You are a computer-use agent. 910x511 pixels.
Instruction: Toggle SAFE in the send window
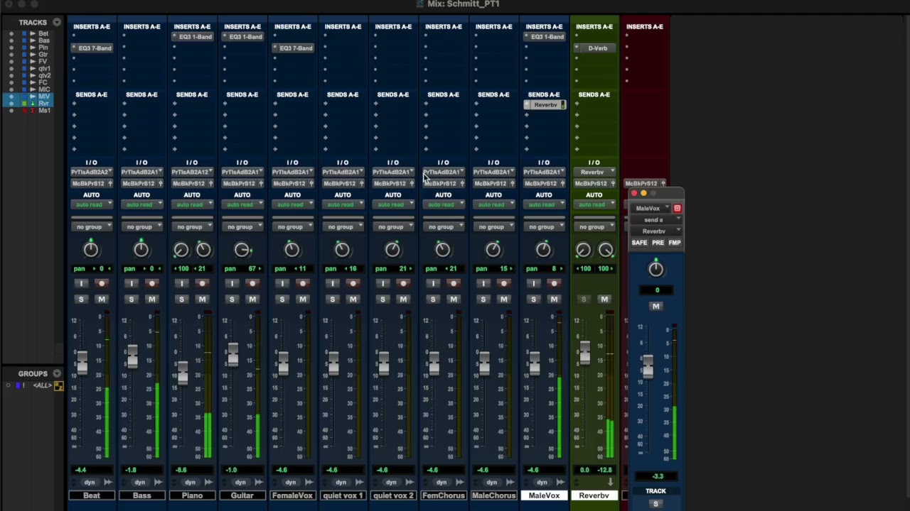point(639,243)
